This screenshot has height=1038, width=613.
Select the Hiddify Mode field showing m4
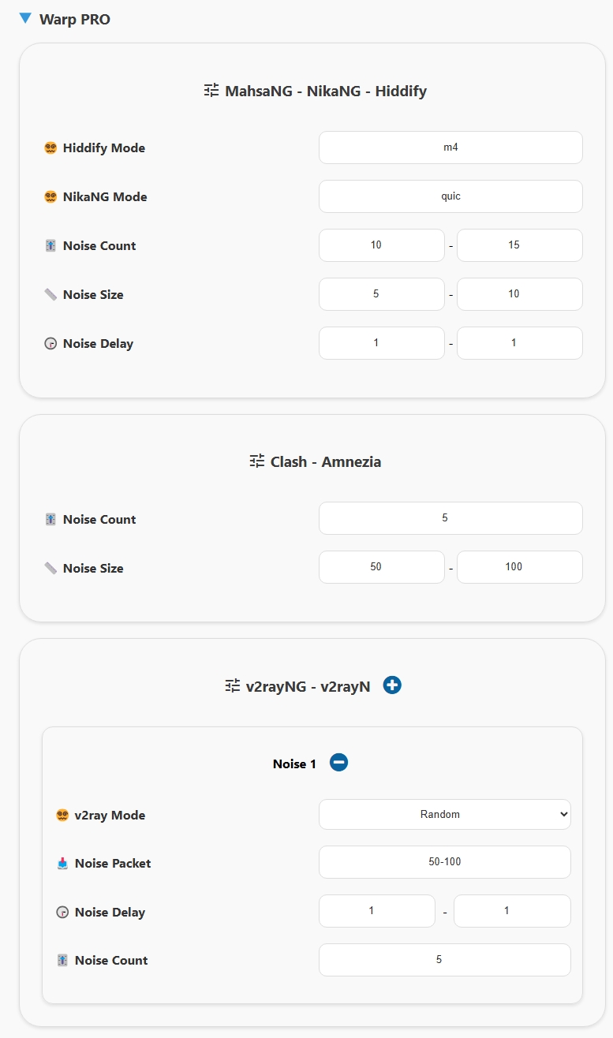(450, 147)
